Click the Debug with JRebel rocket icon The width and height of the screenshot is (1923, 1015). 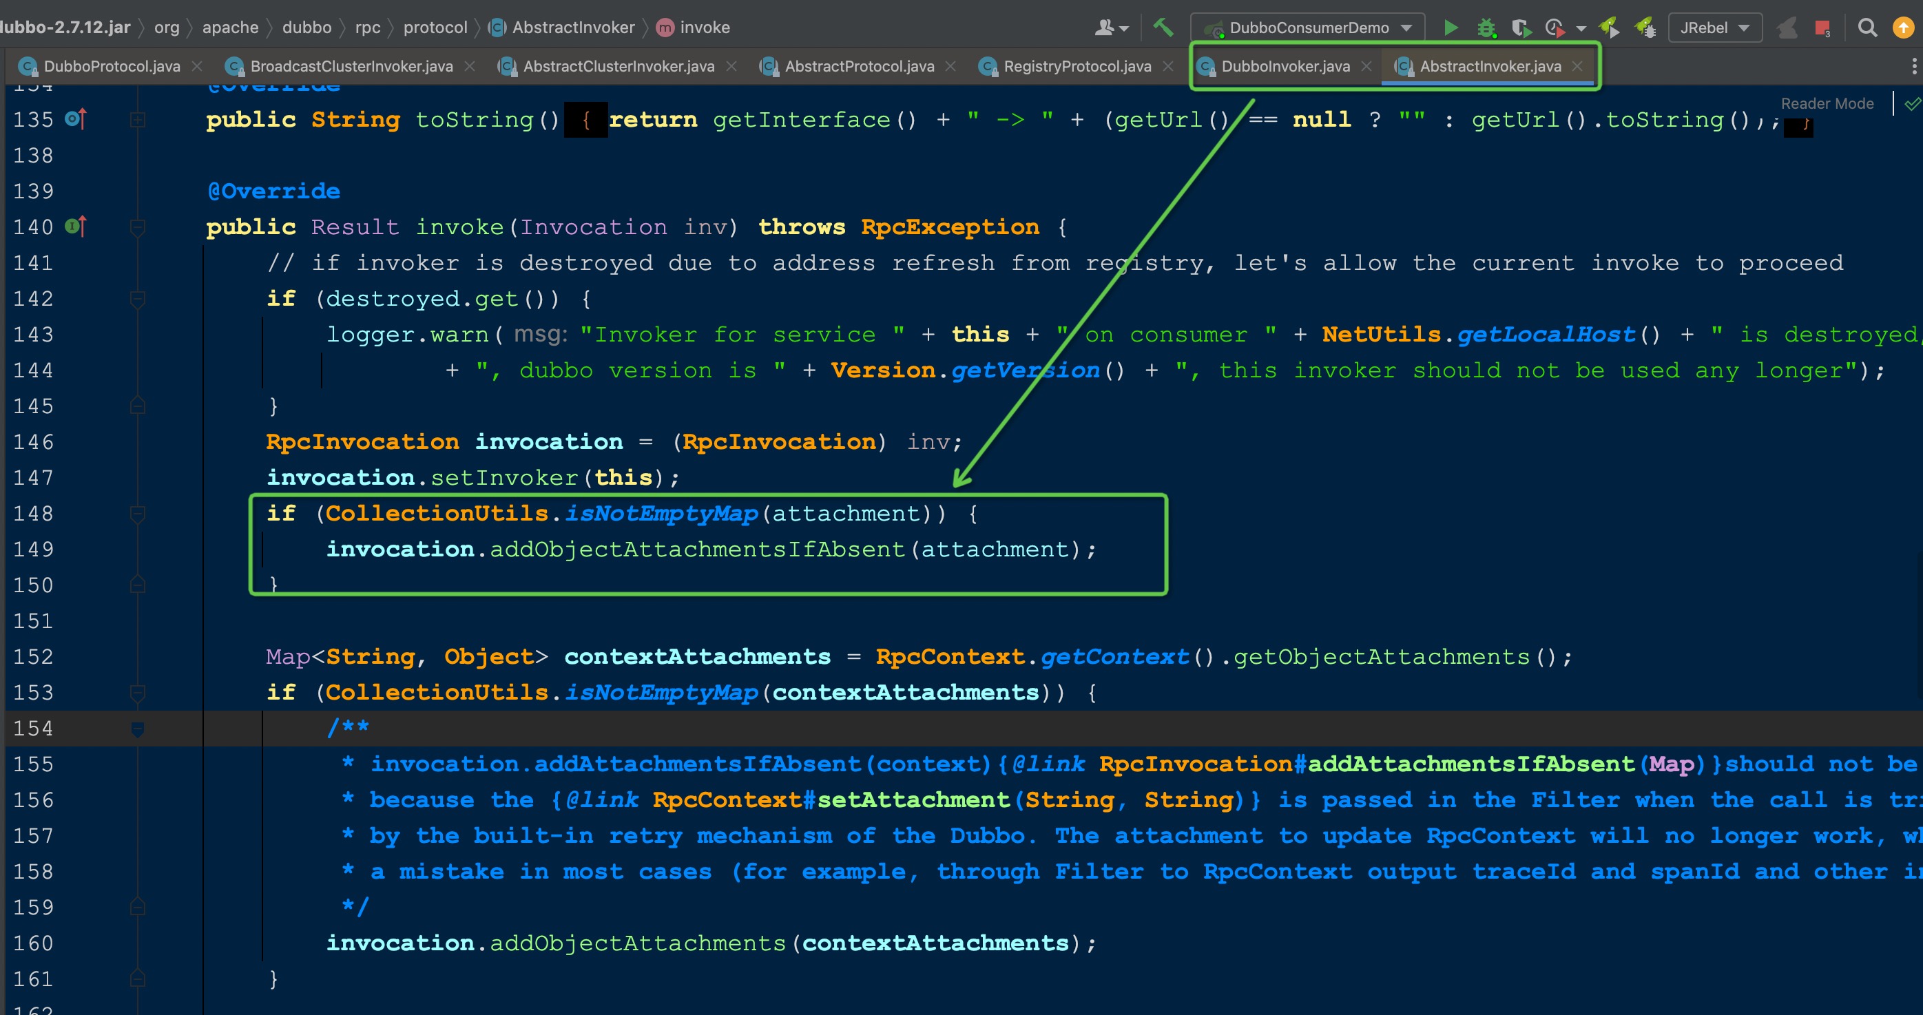[1645, 28]
